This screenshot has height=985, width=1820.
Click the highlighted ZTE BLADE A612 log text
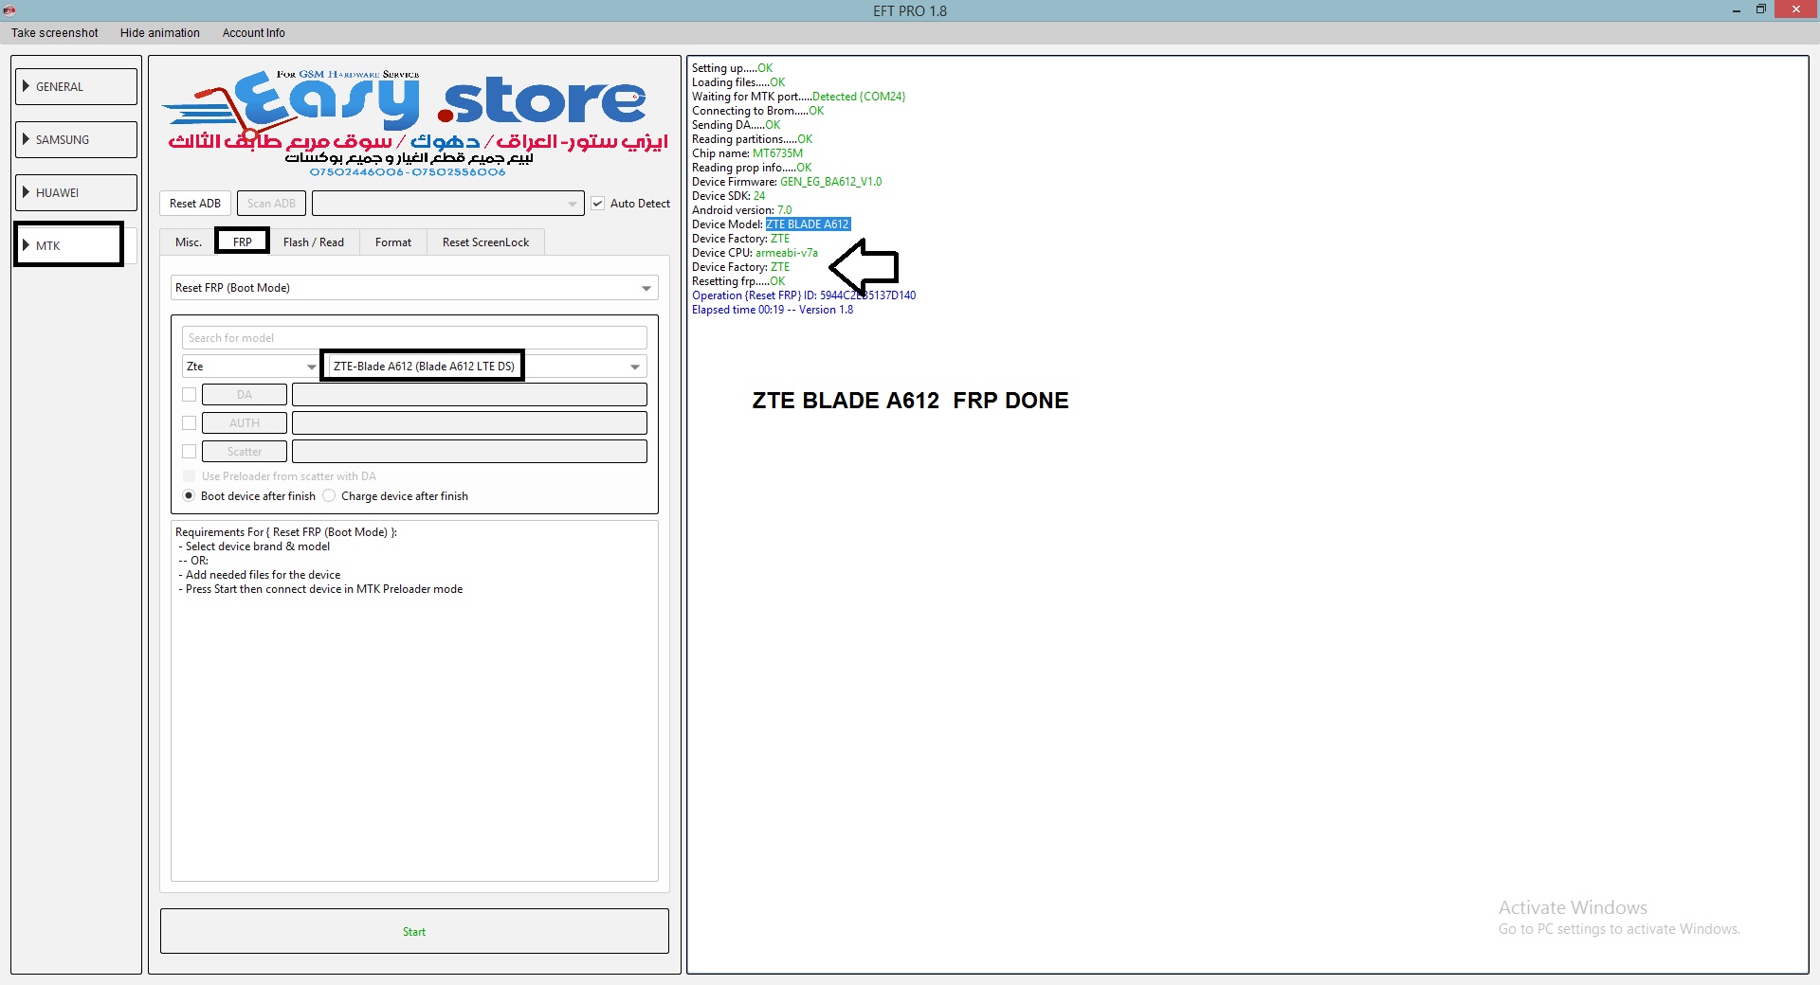click(x=808, y=224)
